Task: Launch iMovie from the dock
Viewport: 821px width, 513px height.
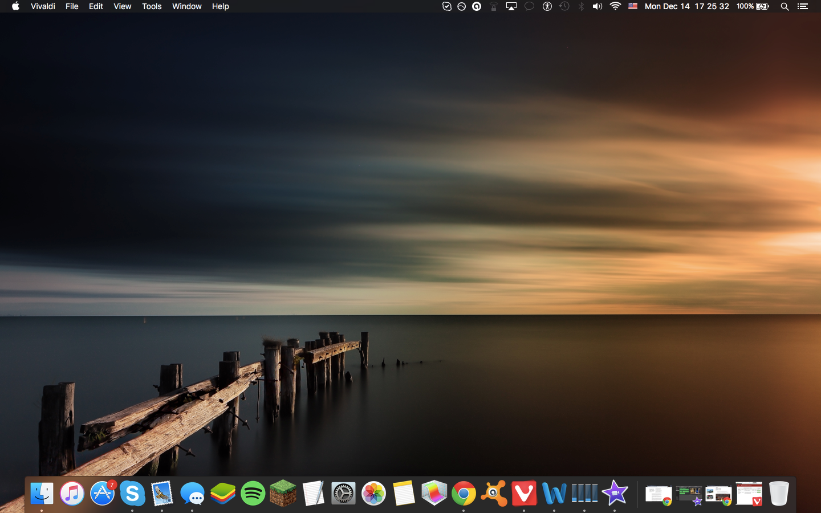Action: point(615,493)
